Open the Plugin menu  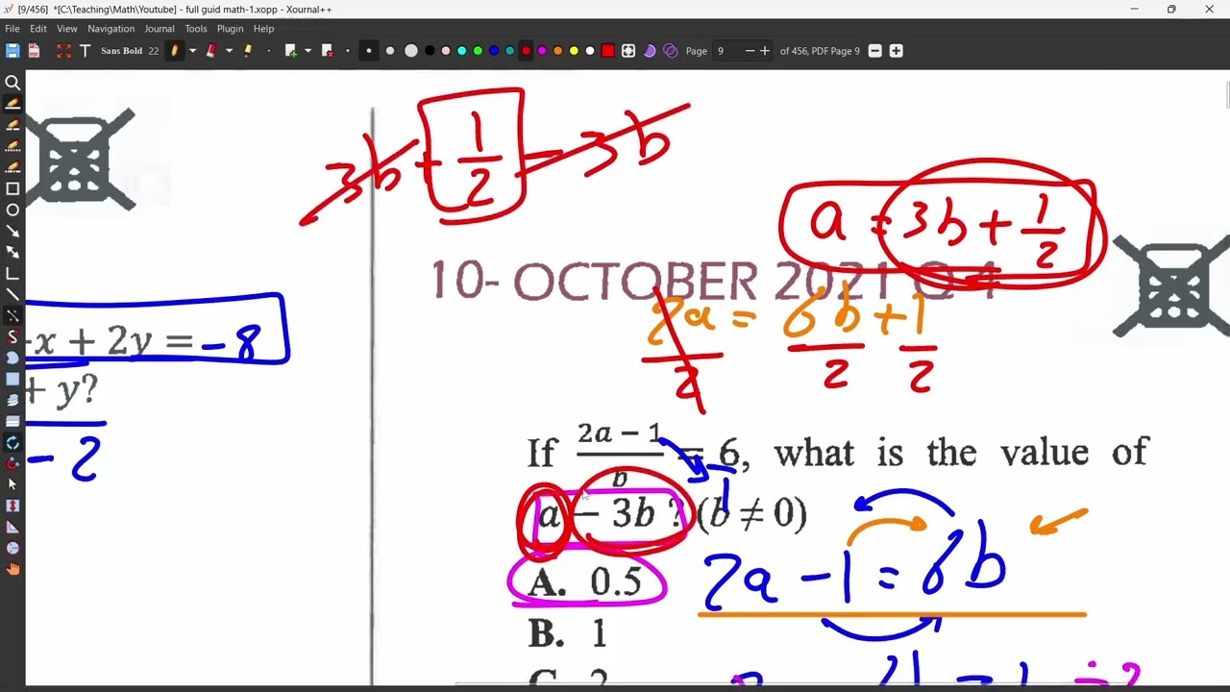coord(231,29)
